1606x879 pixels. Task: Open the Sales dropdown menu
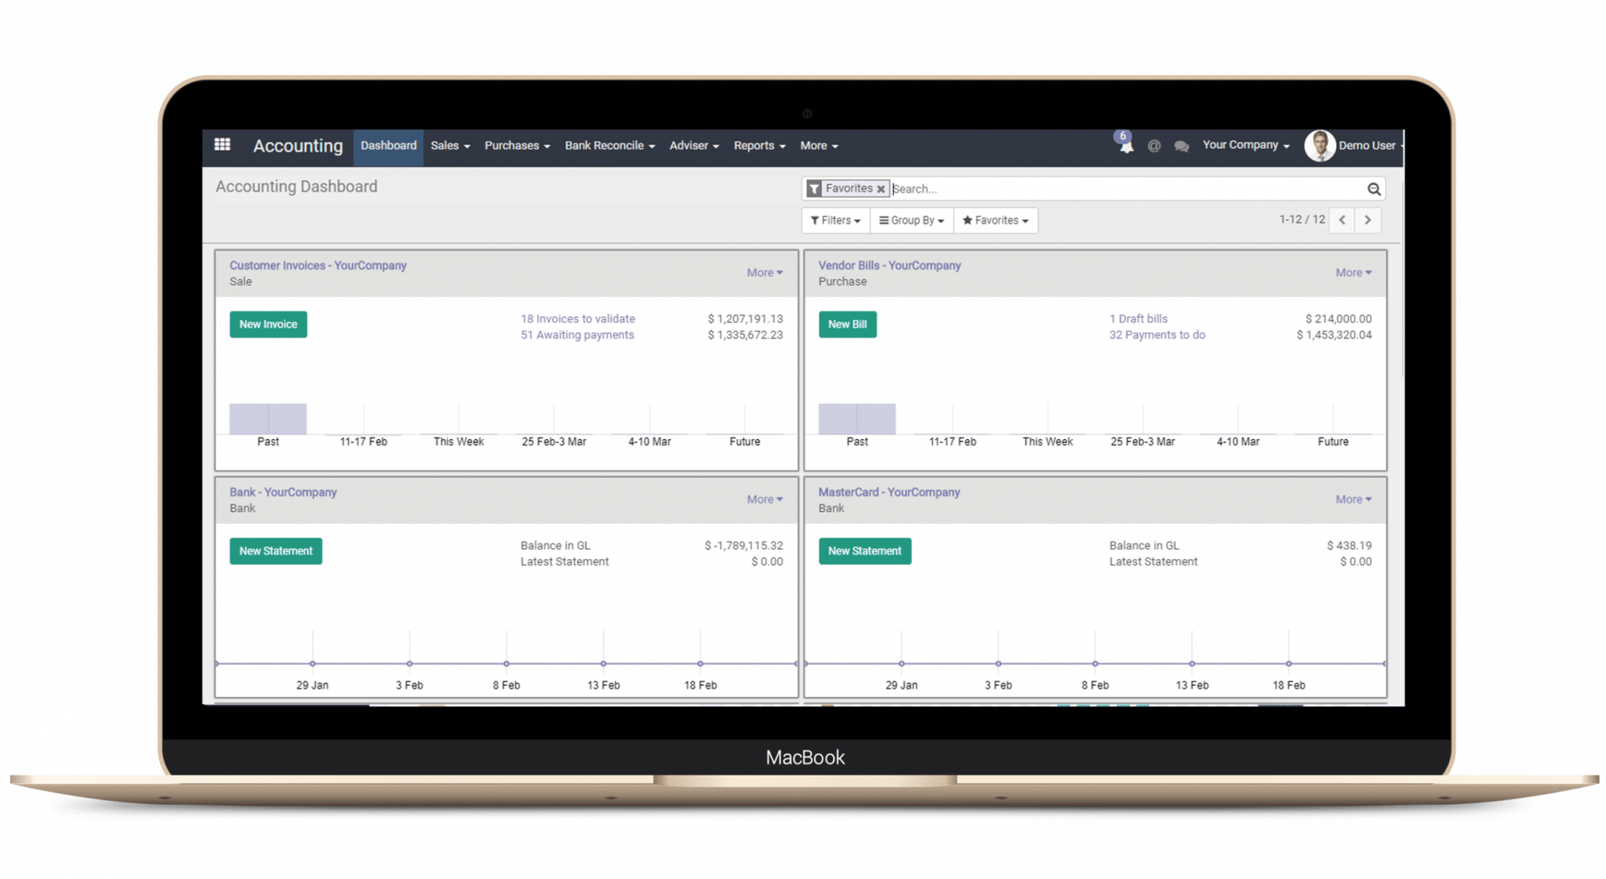tap(448, 145)
